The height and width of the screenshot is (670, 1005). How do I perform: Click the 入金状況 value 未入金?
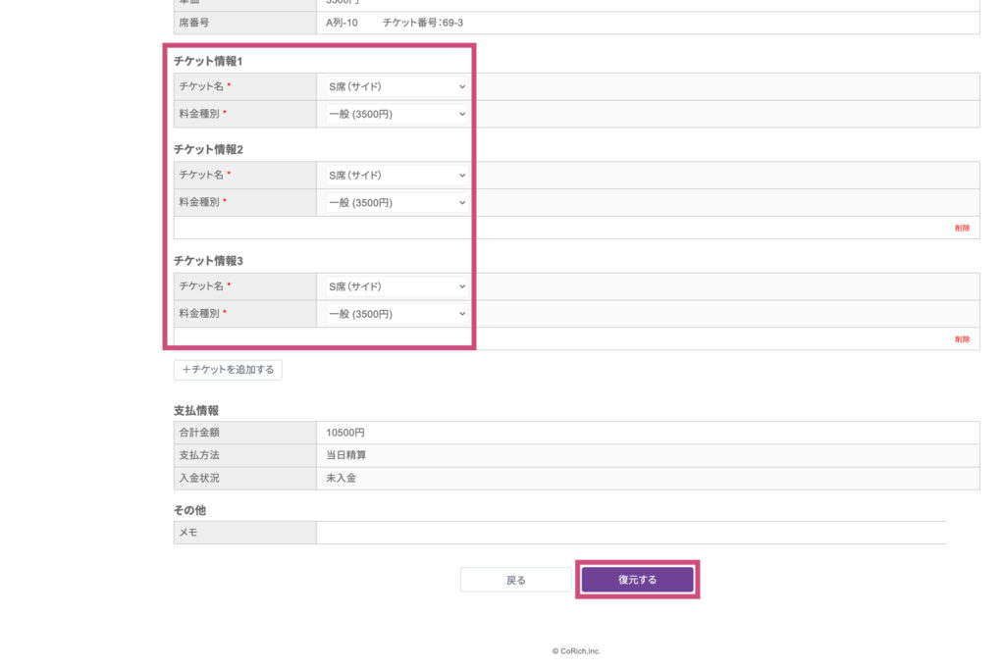point(342,478)
